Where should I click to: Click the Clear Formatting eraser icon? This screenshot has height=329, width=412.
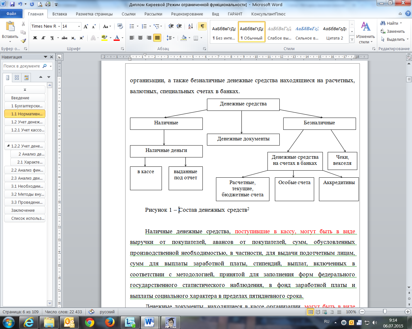[x=120, y=26]
